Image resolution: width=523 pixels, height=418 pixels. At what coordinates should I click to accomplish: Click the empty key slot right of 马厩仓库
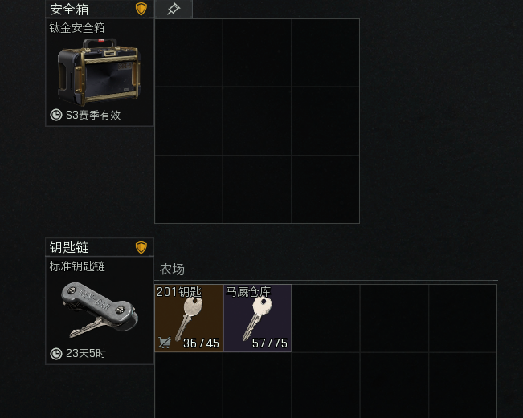[326, 318]
